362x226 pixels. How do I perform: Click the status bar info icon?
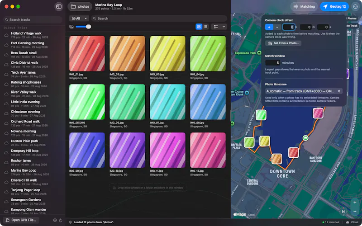[71, 222]
